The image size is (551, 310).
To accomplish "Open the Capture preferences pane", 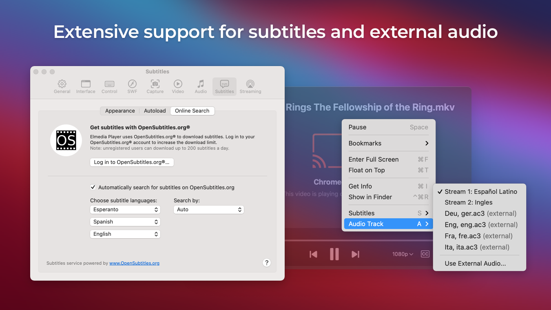I will coord(155,86).
